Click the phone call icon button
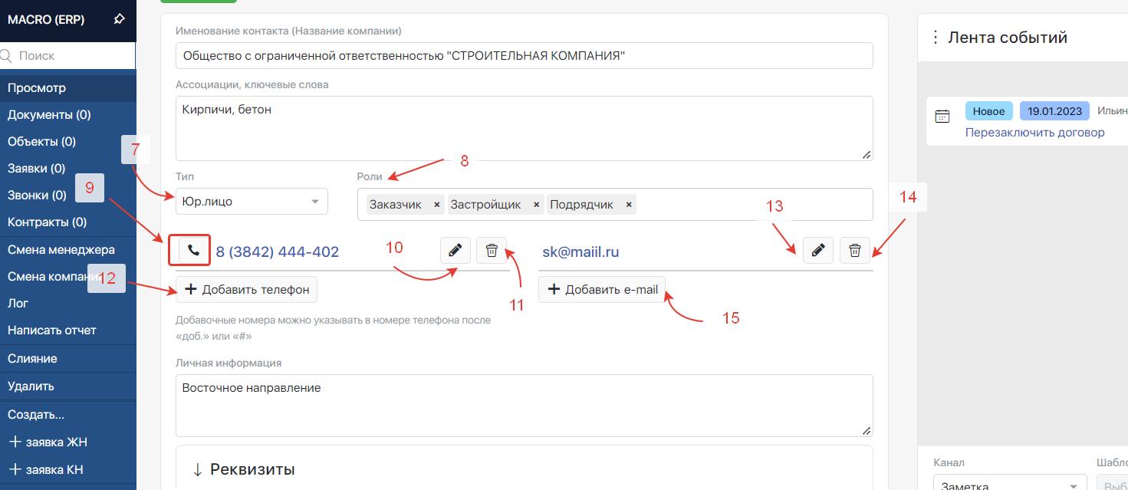Screen dimensions: 1128x490 193,251
